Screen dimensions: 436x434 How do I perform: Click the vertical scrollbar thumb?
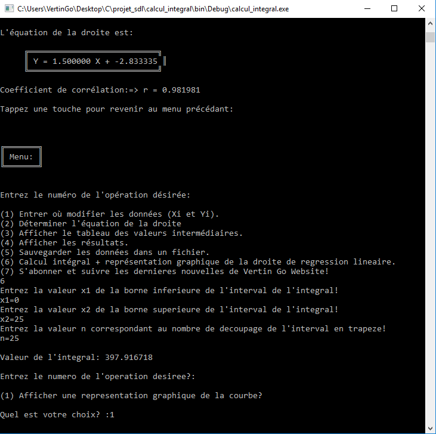coord(430,37)
